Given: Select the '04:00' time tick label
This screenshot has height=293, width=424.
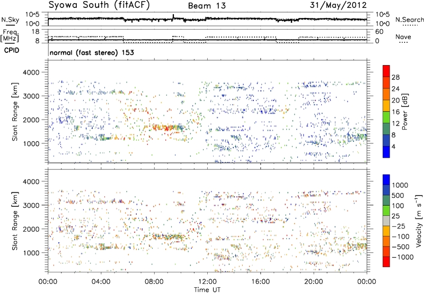Looking at the screenshot, I should coord(101,282).
